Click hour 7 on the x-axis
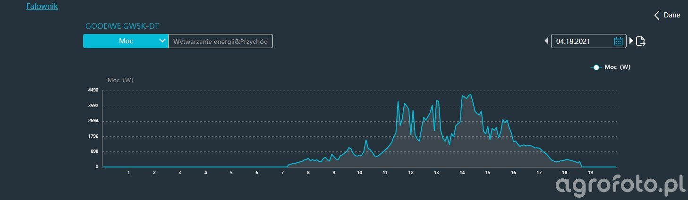 point(282,173)
